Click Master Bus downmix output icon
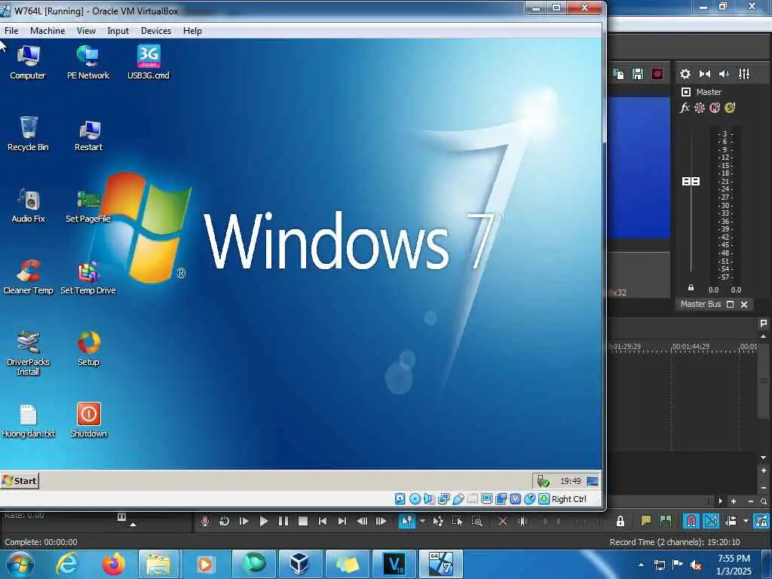The image size is (772, 579). [705, 74]
